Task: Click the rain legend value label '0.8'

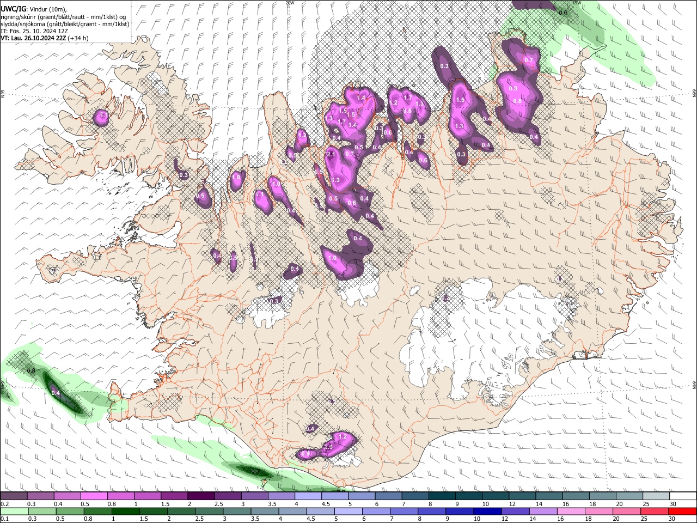Action: click(x=87, y=519)
